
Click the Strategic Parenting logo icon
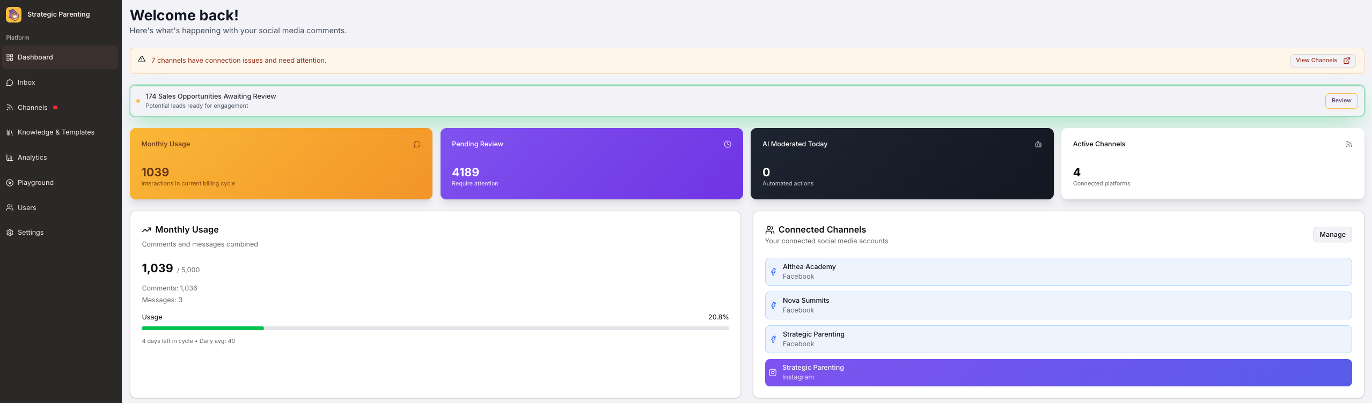point(13,14)
